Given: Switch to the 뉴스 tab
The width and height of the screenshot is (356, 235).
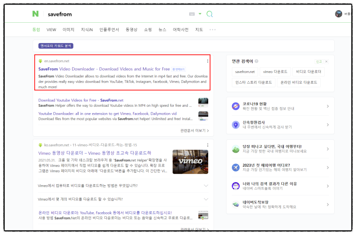Looking at the screenshot, I should [x=162, y=29].
